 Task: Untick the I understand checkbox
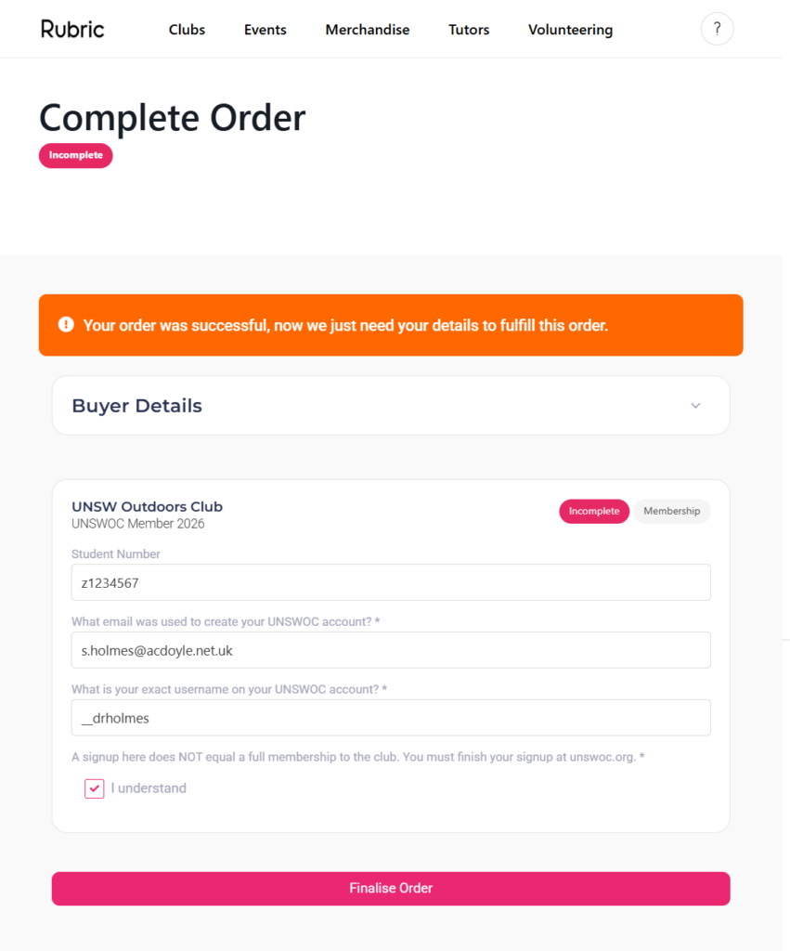[94, 788]
